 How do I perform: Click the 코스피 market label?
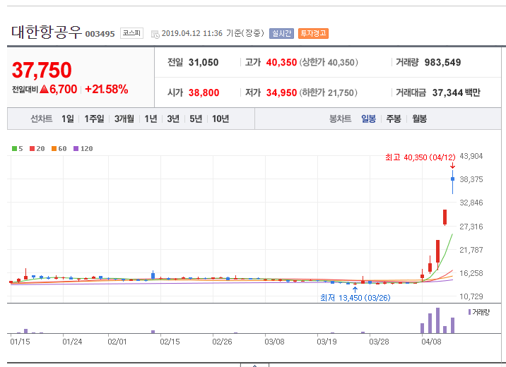131,33
